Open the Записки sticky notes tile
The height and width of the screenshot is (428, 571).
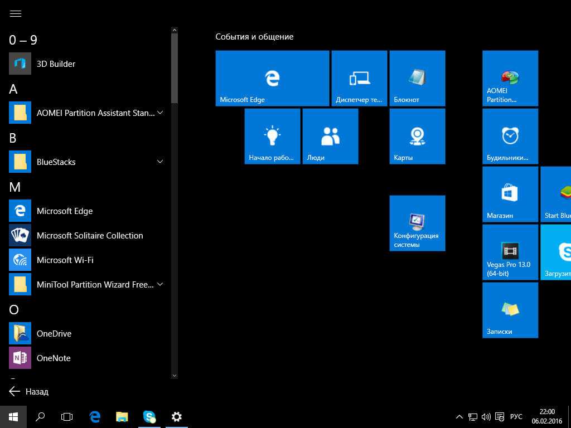click(510, 310)
